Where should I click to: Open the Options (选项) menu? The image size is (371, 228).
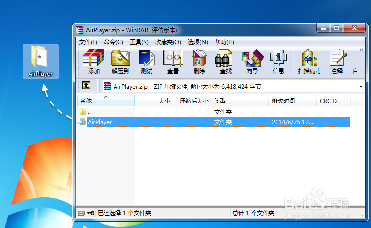(x=197, y=42)
